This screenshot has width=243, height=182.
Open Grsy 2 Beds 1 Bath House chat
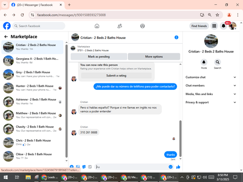[33, 74]
